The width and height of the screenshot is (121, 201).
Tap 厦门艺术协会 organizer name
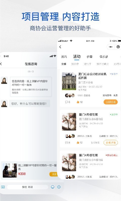(x=85, y=82)
